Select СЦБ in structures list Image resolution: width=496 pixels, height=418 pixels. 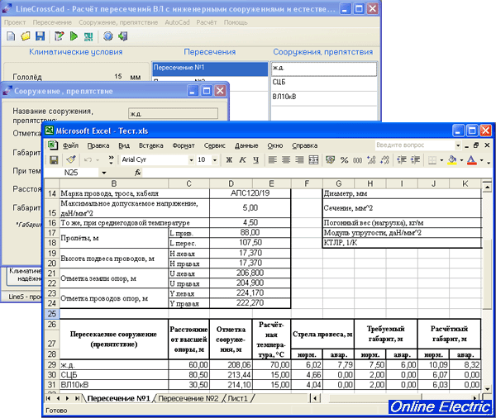click(324, 83)
